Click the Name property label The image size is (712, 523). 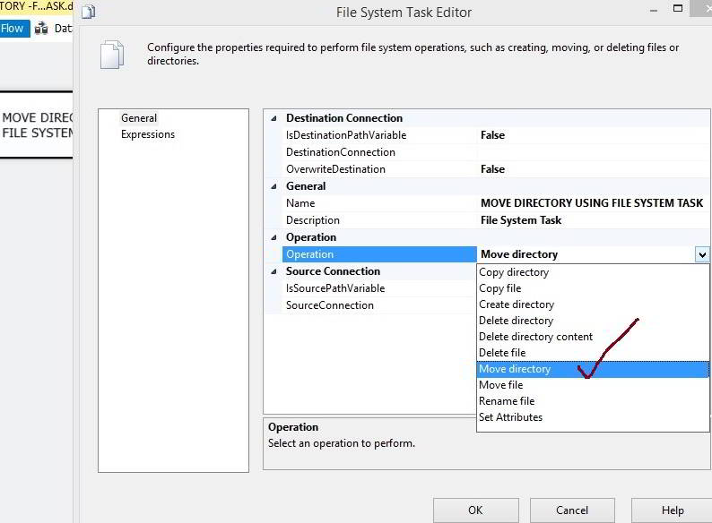[x=300, y=203]
